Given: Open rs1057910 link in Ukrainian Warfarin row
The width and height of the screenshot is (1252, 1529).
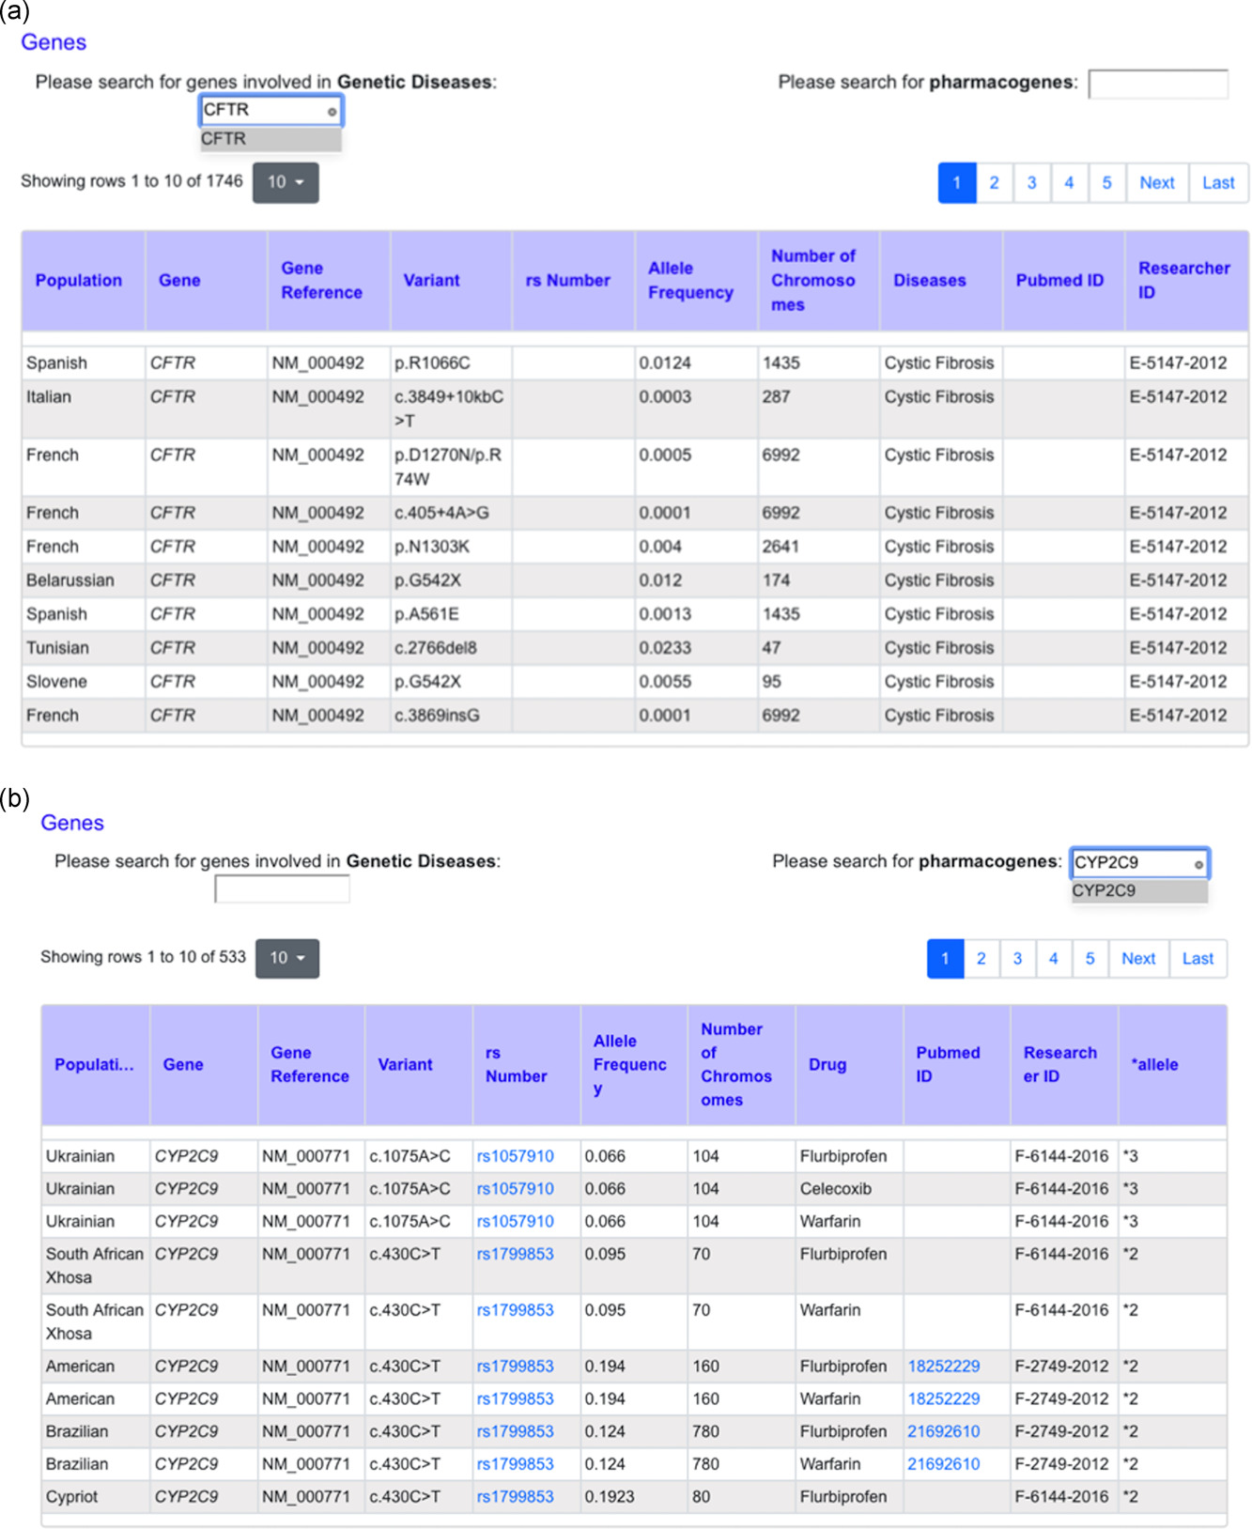Looking at the screenshot, I should 515,1222.
